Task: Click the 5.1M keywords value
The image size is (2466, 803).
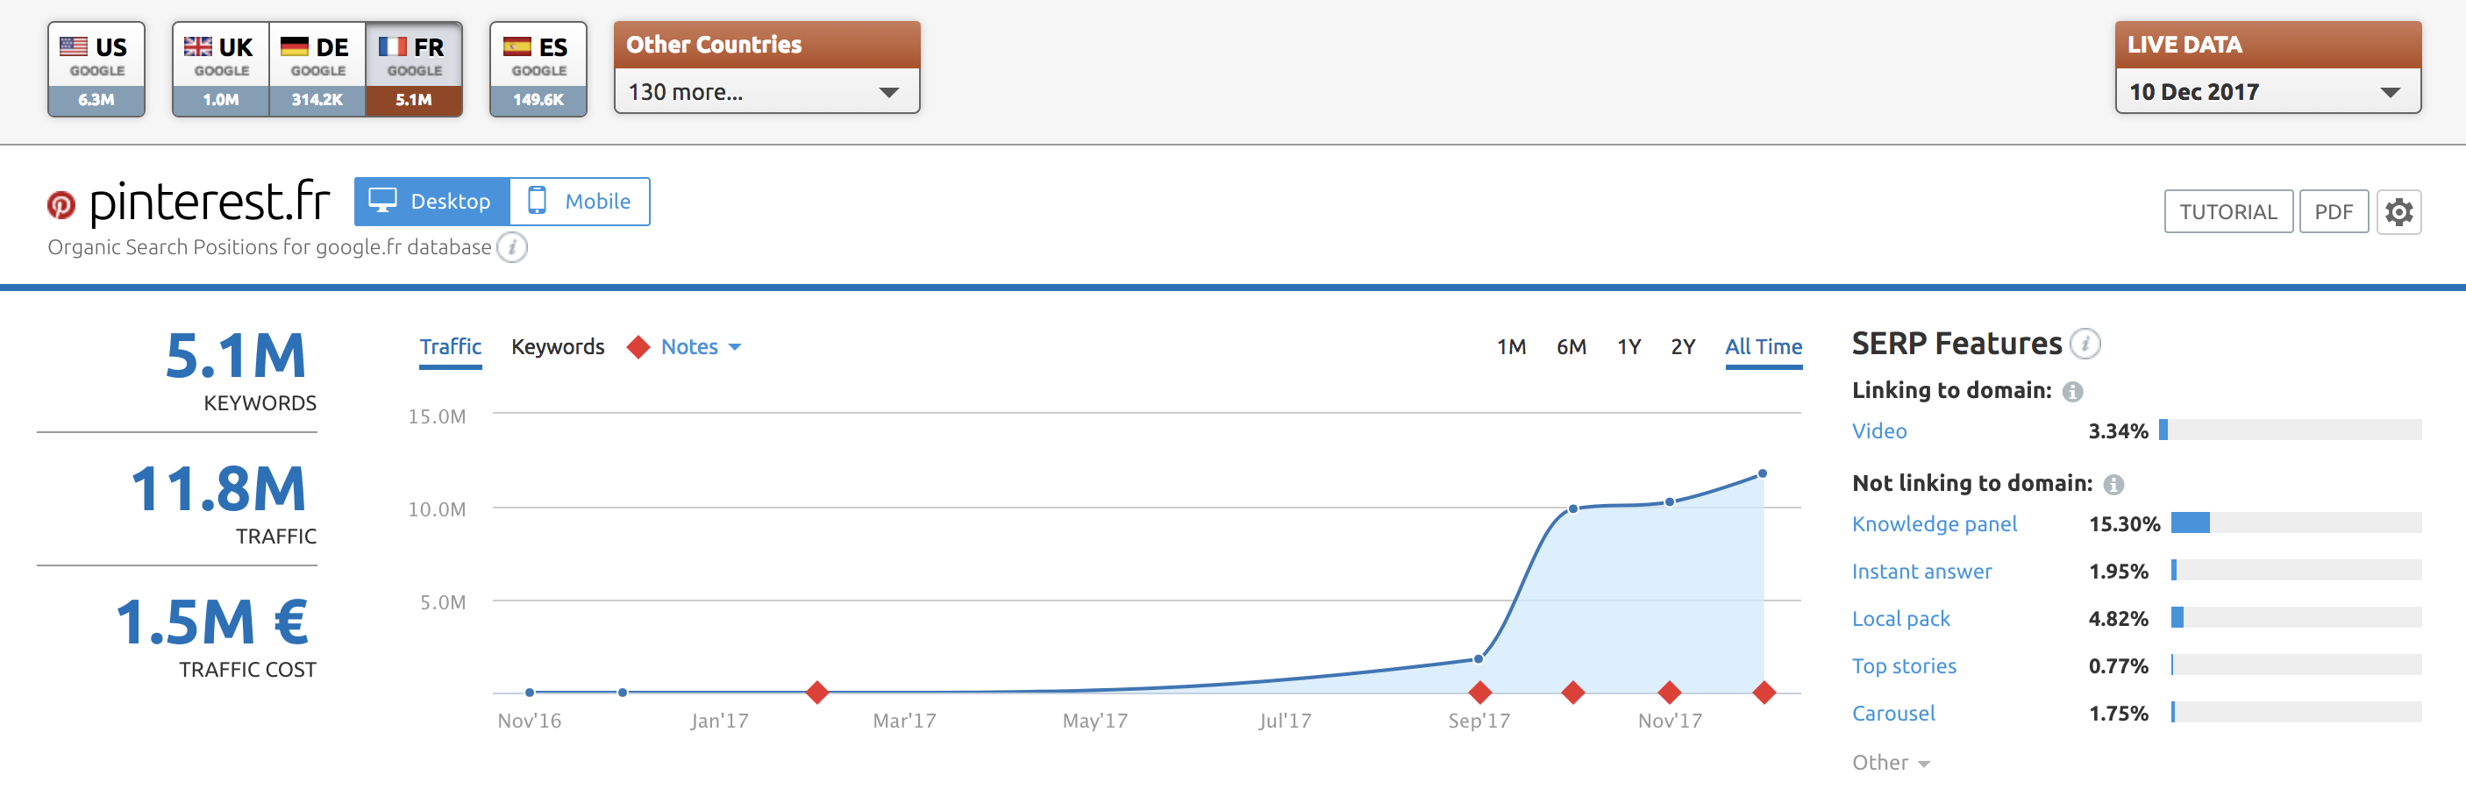Action: click(x=236, y=356)
